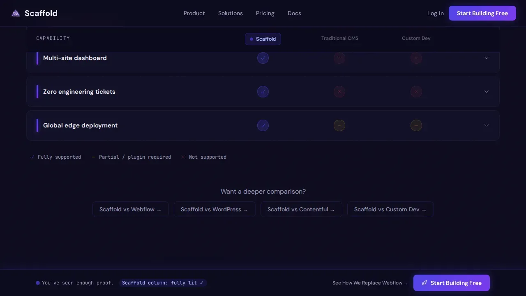Click the Traditional CMS column header
Viewport: 526px width, 296px height.
(x=340, y=38)
